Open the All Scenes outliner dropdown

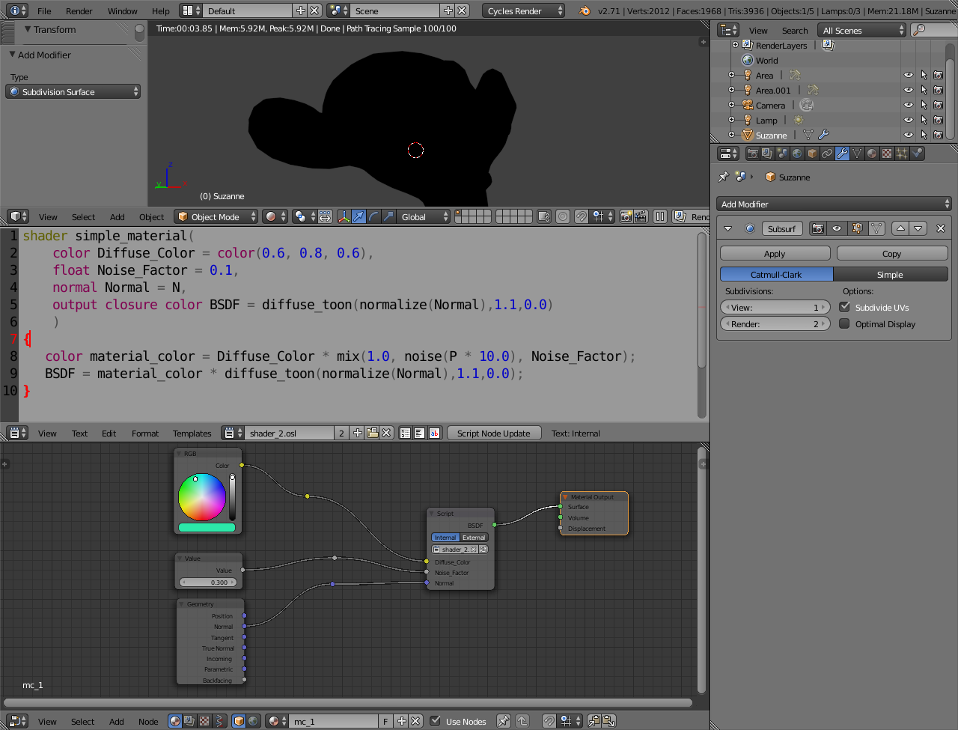point(862,30)
